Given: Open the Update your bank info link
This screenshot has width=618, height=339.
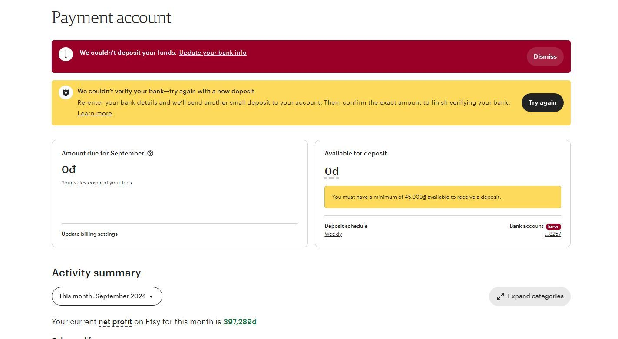Looking at the screenshot, I should (212, 53).
